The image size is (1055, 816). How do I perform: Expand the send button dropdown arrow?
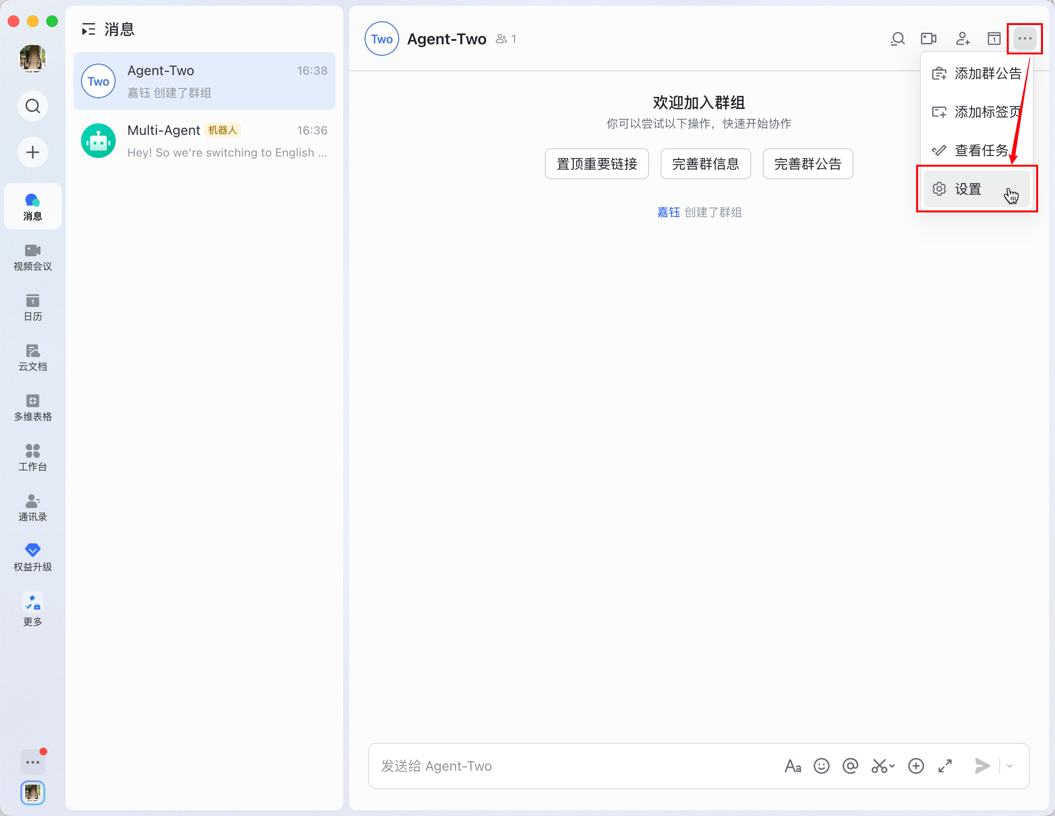coord(1011,766)
